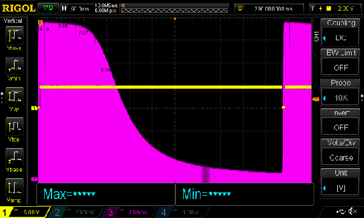Select the Vpp measurement icon
Screen dimensions: 364x218
[x=14, y=96]
